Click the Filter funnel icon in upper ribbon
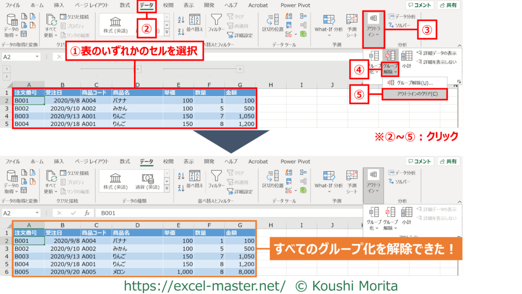This screenshot has width=522, height=294. pyautogui.click(x=216, y=20)
